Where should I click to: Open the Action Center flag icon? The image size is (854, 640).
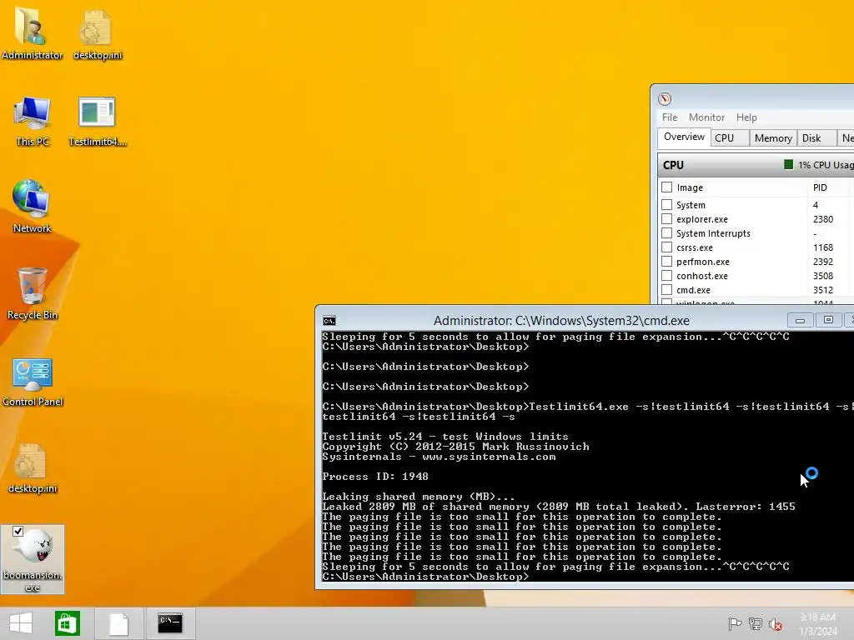tap(735, 624)
